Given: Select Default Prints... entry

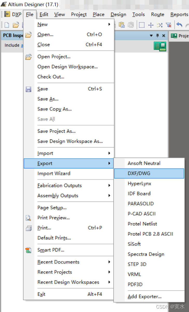Looking at the screenshot, I should pyautogui.click(x=69, y=238).
